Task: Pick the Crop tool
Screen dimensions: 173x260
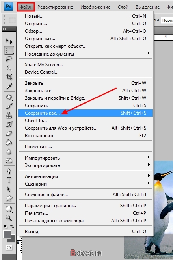Action: [x=9, y=77]
